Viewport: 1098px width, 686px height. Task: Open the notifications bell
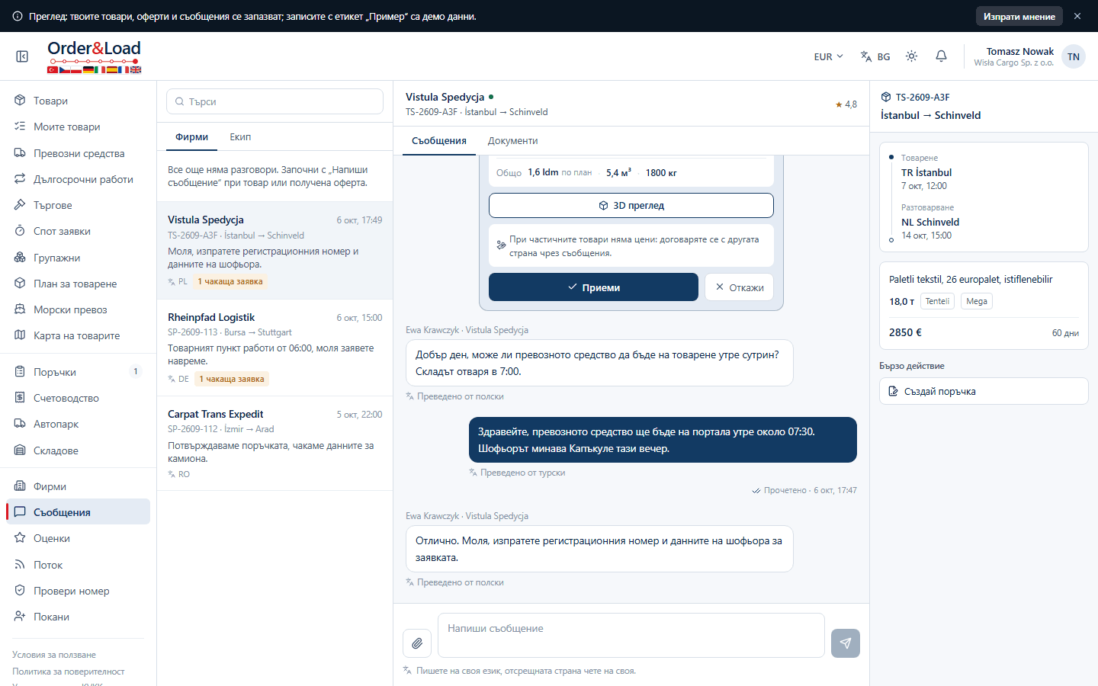[941, 56]
